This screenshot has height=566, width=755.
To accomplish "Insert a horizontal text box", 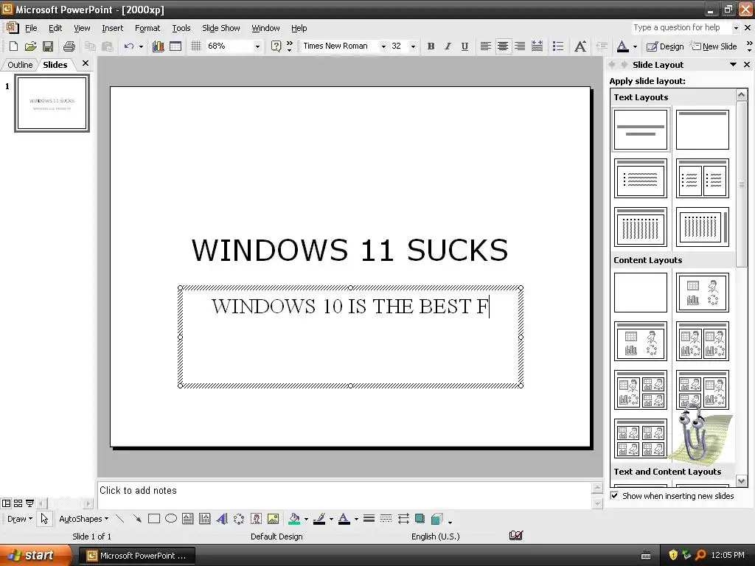I will [188, 519].
